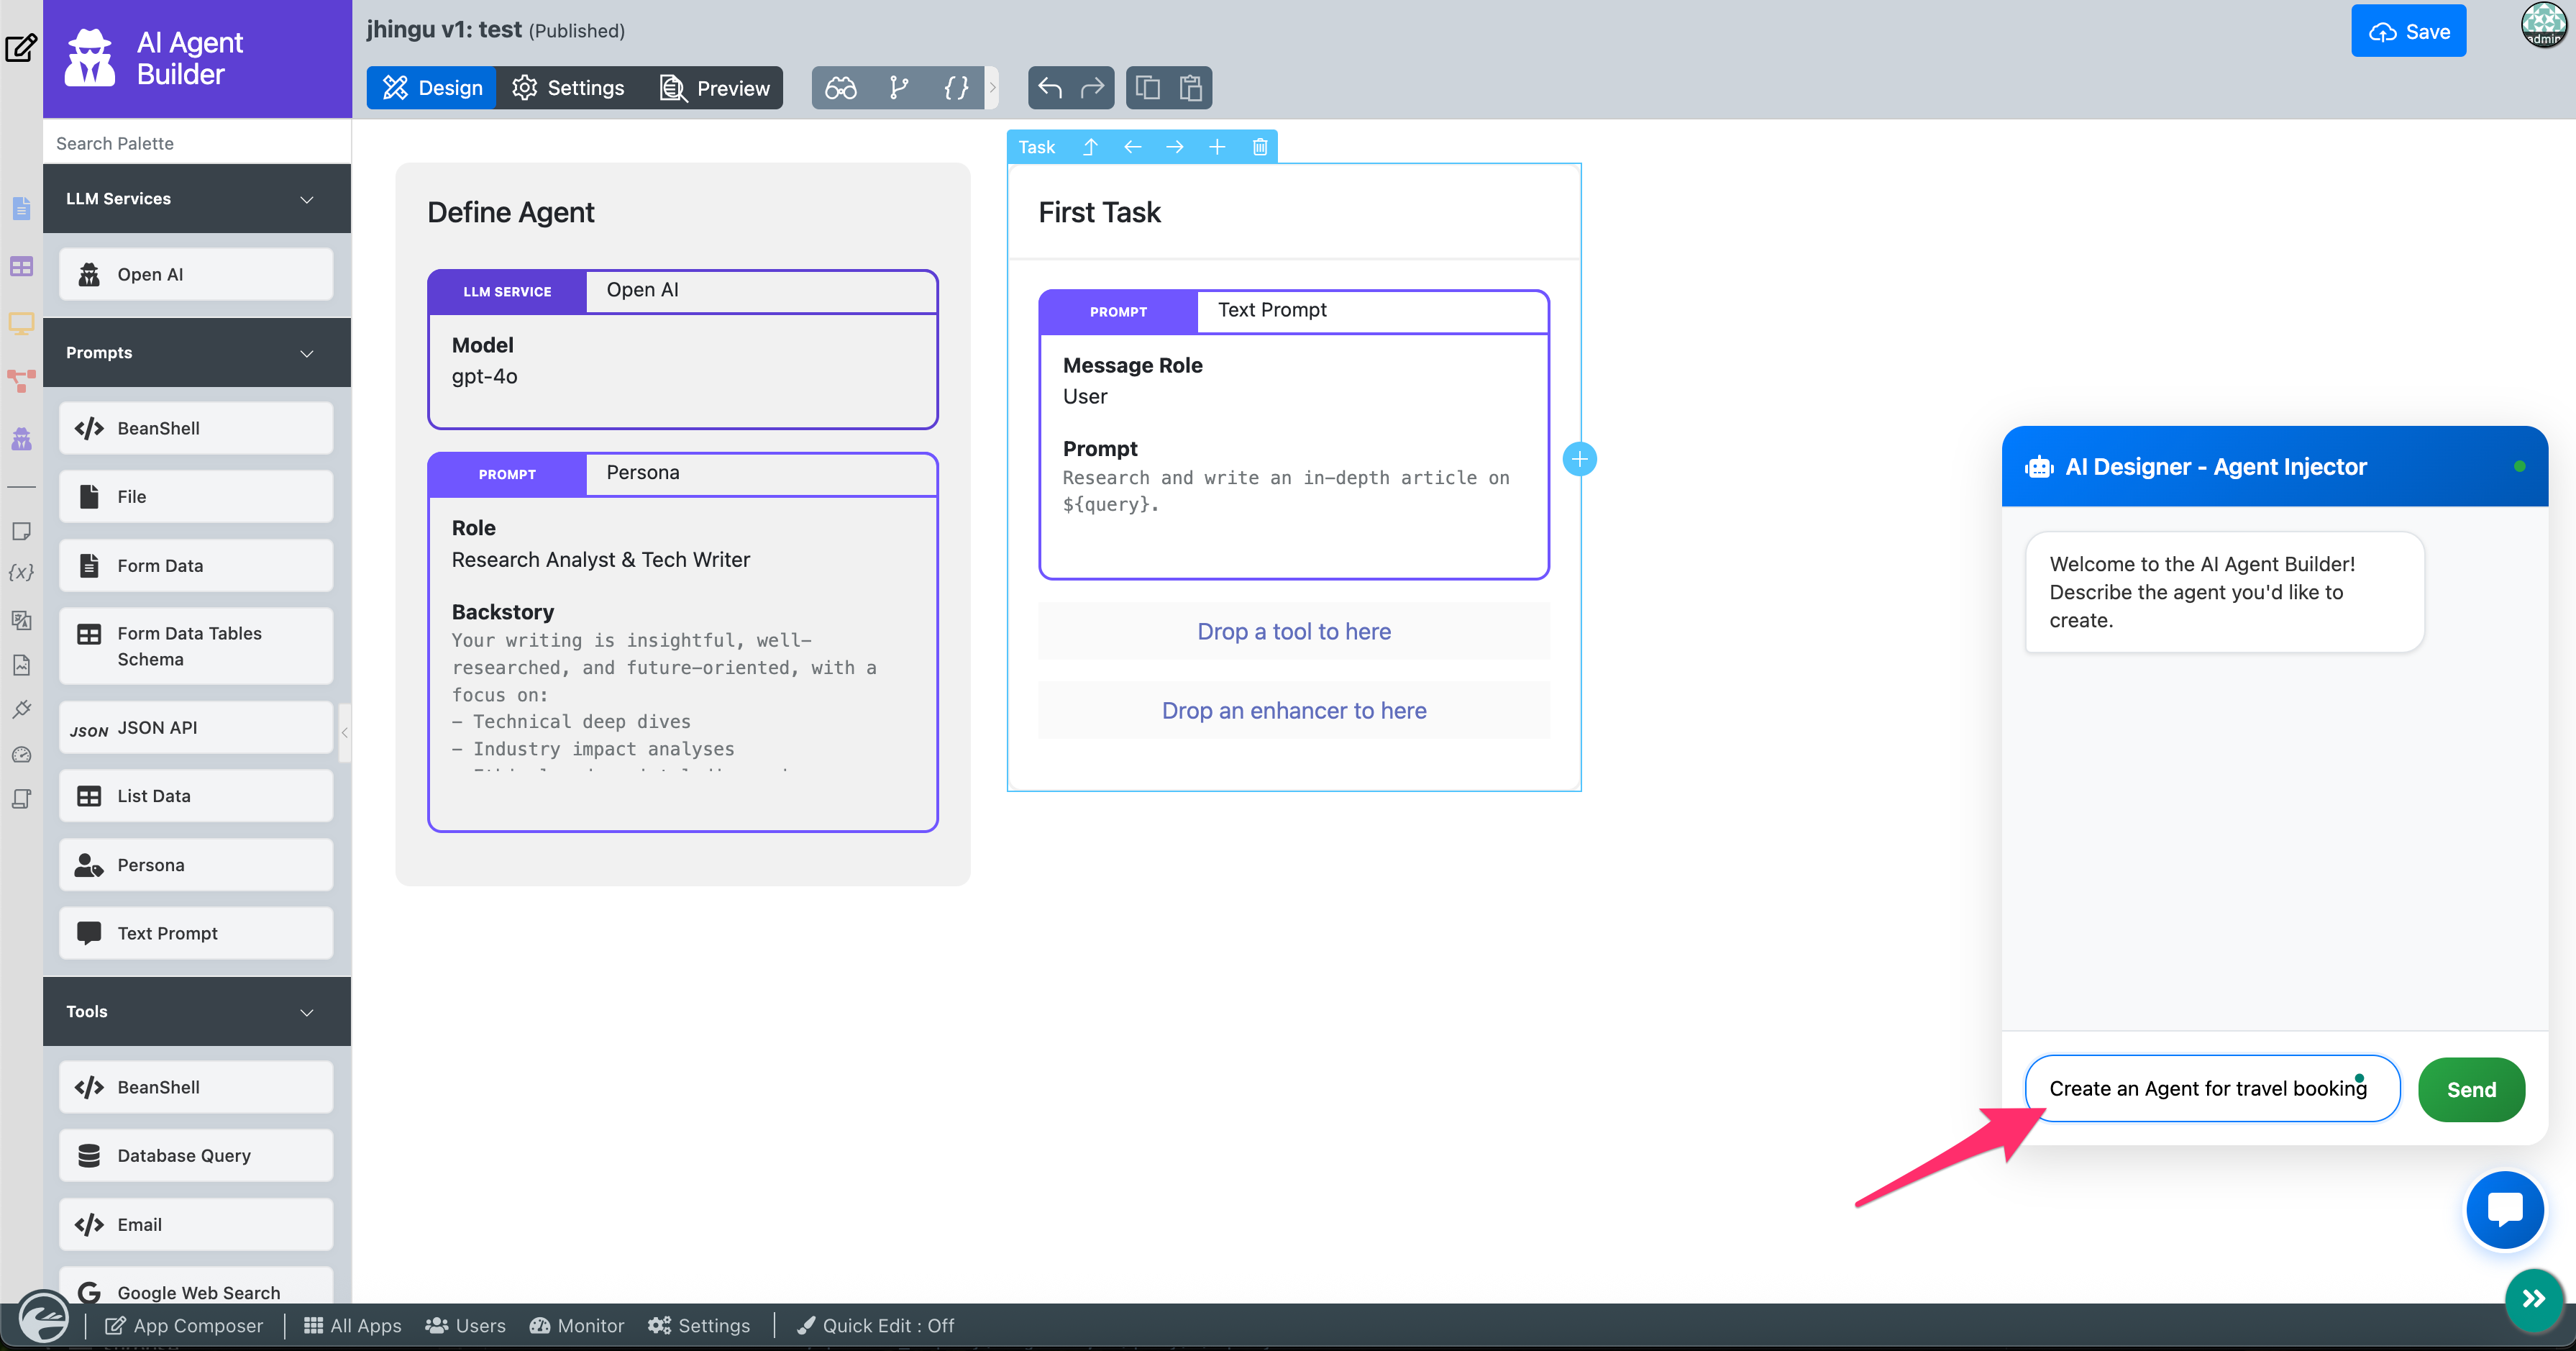Open the builder Settings tab
The image size is (2576, 1351).
click(568, 88)
